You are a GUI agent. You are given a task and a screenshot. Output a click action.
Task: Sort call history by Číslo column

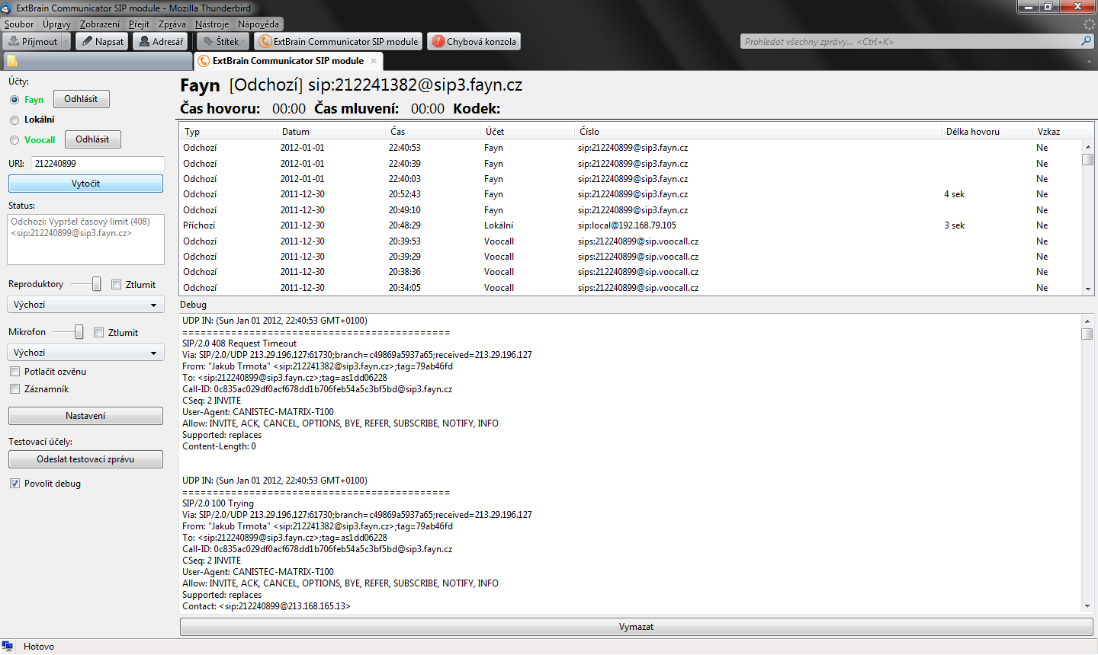pyautogui.click(x=759, y=132)
